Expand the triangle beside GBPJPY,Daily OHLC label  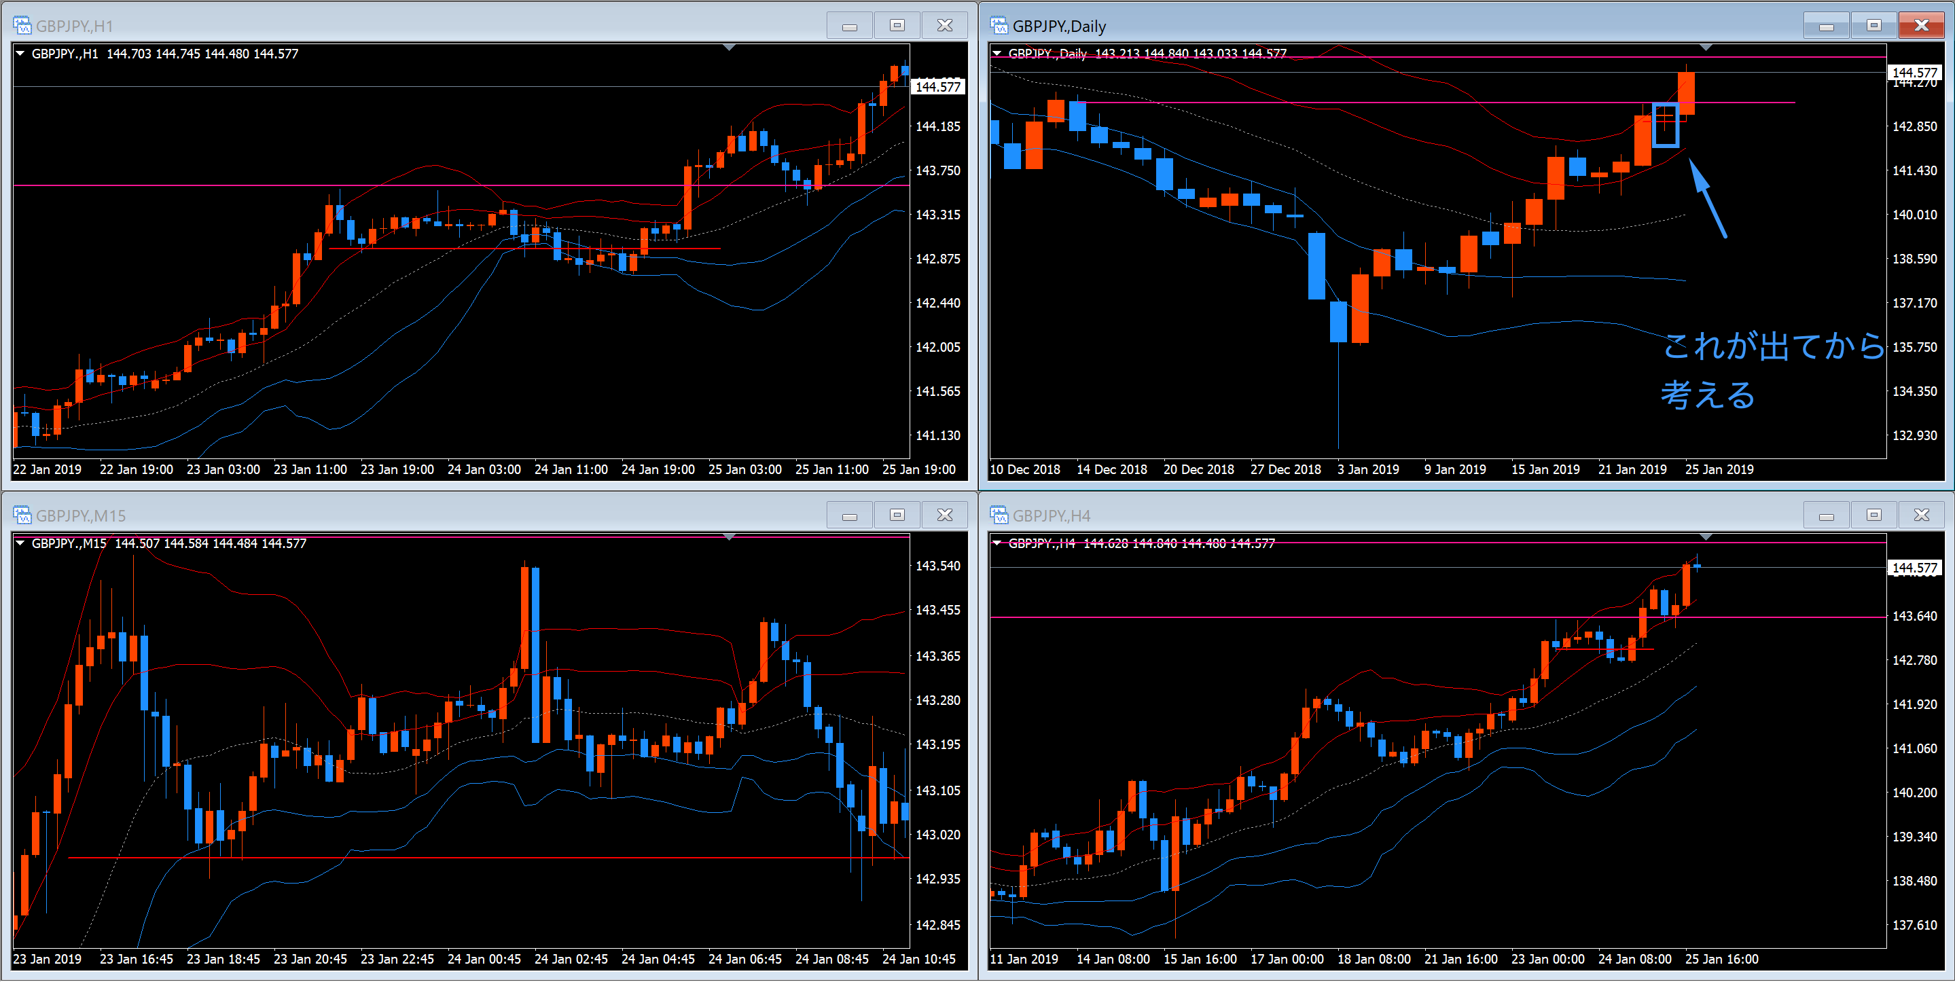coord(997,54)
